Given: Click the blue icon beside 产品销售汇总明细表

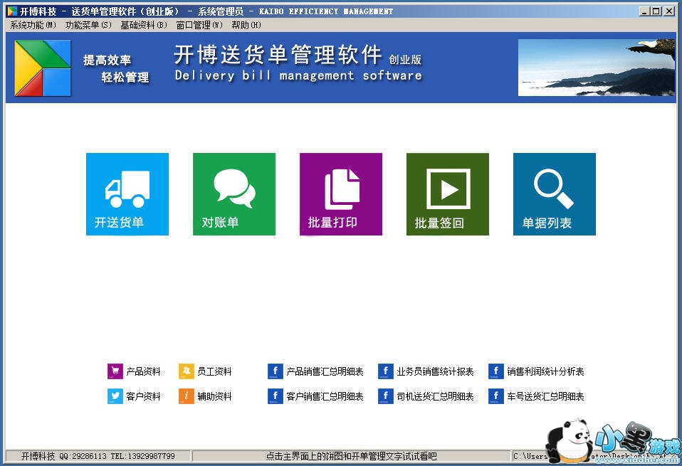Looking at the screenshot, I should point(275,371).
